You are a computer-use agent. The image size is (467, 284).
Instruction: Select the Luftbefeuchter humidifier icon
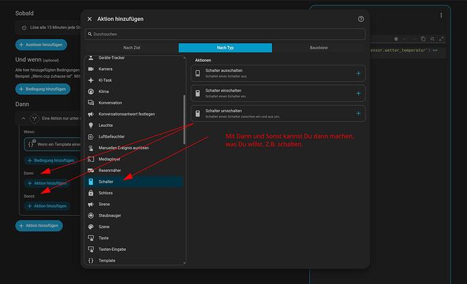[91, 136]
